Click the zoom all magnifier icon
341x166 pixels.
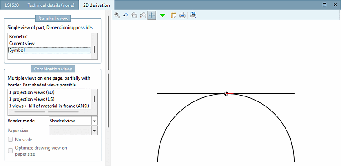point(117,15)
